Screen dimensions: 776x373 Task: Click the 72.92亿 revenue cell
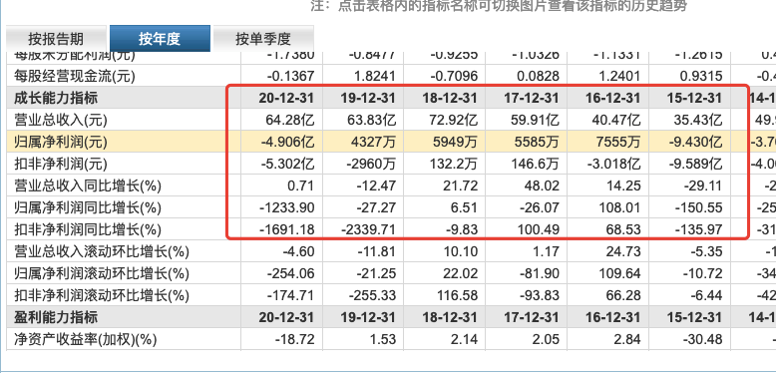[x=453, y=120]
